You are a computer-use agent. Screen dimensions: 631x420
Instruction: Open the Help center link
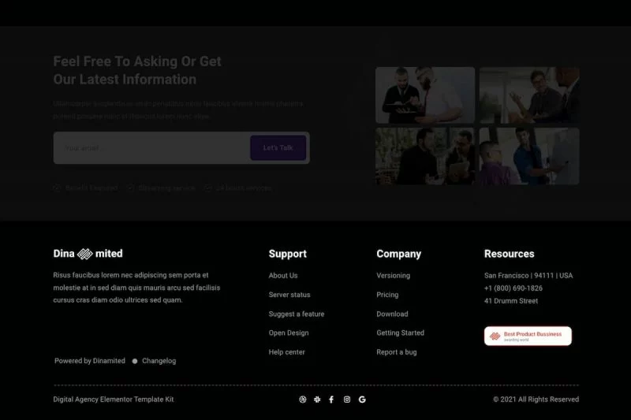286,352
